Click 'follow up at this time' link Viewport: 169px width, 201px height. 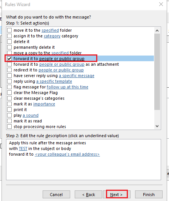pyautogui.click(x=68, y=87)
